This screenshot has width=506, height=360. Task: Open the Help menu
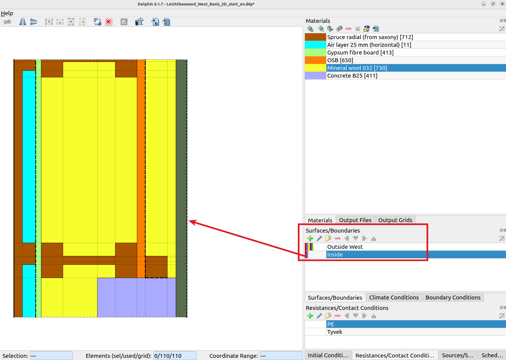[x=7, y=13]
